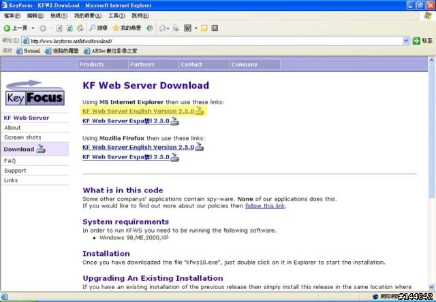This screenshot has height=302, width=436.
Task: Click the Edit page toolbar icon
Action: (188, 28)
